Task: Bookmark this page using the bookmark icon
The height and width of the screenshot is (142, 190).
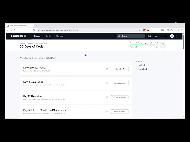Action: tap(34, 30)
